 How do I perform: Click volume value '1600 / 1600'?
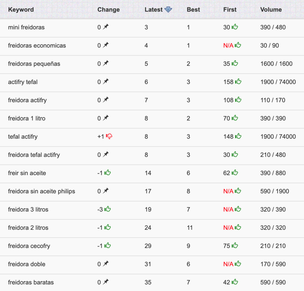(276, 64)
